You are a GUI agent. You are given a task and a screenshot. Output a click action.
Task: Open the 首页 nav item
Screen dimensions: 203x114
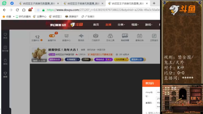click(x=96, y=25)
